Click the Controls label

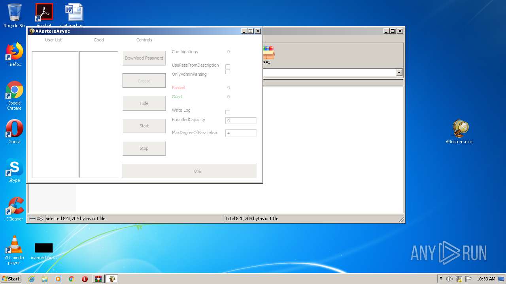(x=144, y=40)
